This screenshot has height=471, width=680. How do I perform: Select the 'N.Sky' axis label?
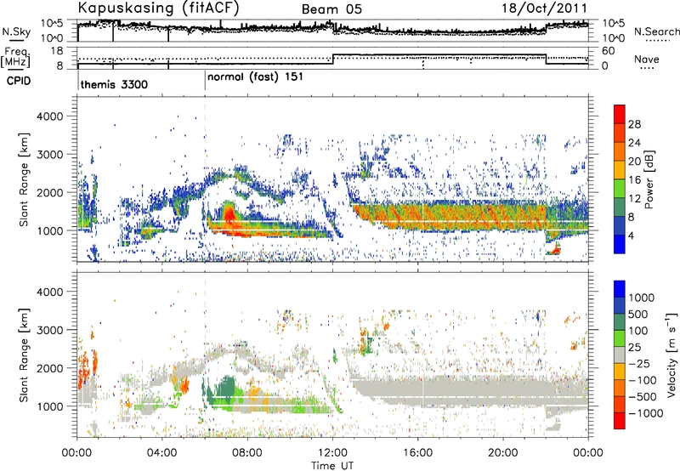point(16,31)
